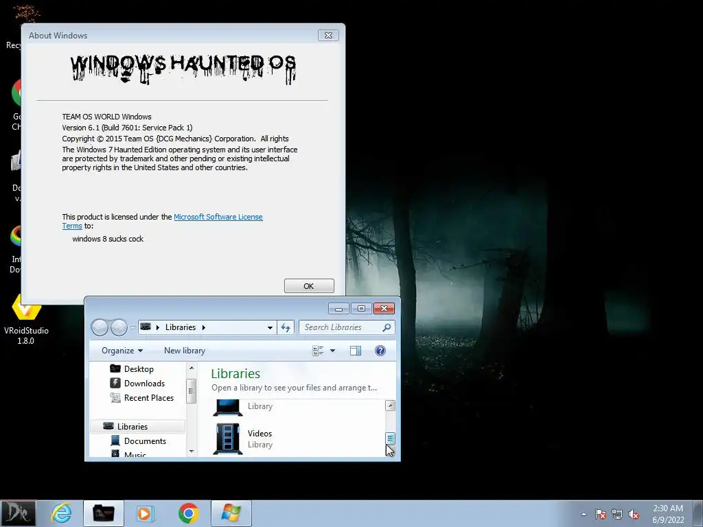Expand arrow after Libraries in address bar

[x=203, y=327]
